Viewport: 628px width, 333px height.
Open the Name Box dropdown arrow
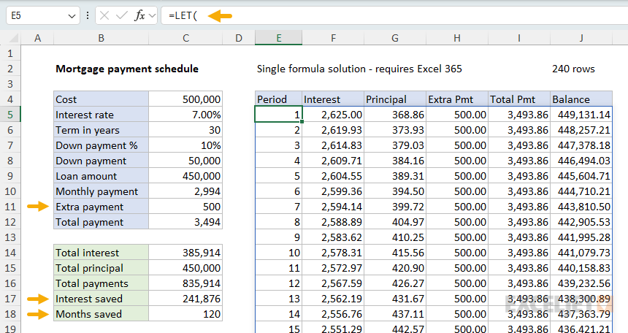72,16
